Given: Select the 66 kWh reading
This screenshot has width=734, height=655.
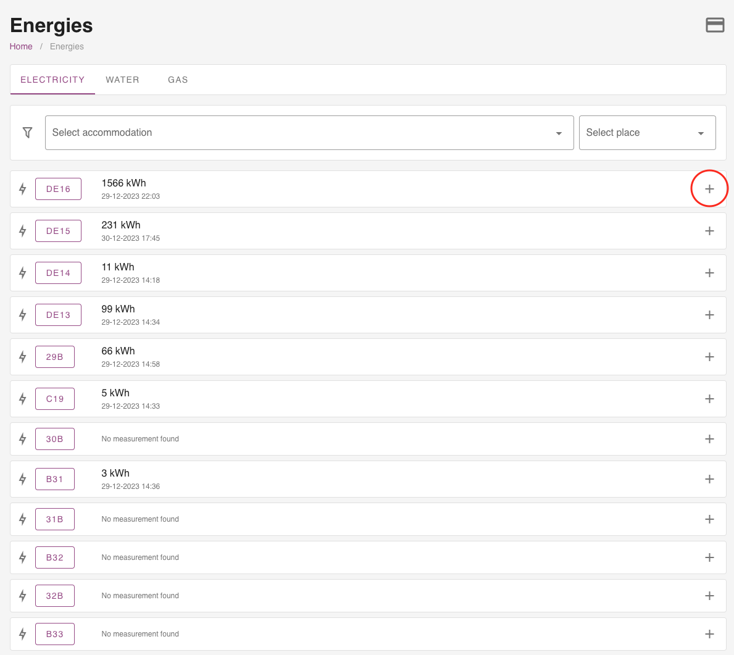Looking at the screenshot, I should click(x=118, y=351).
